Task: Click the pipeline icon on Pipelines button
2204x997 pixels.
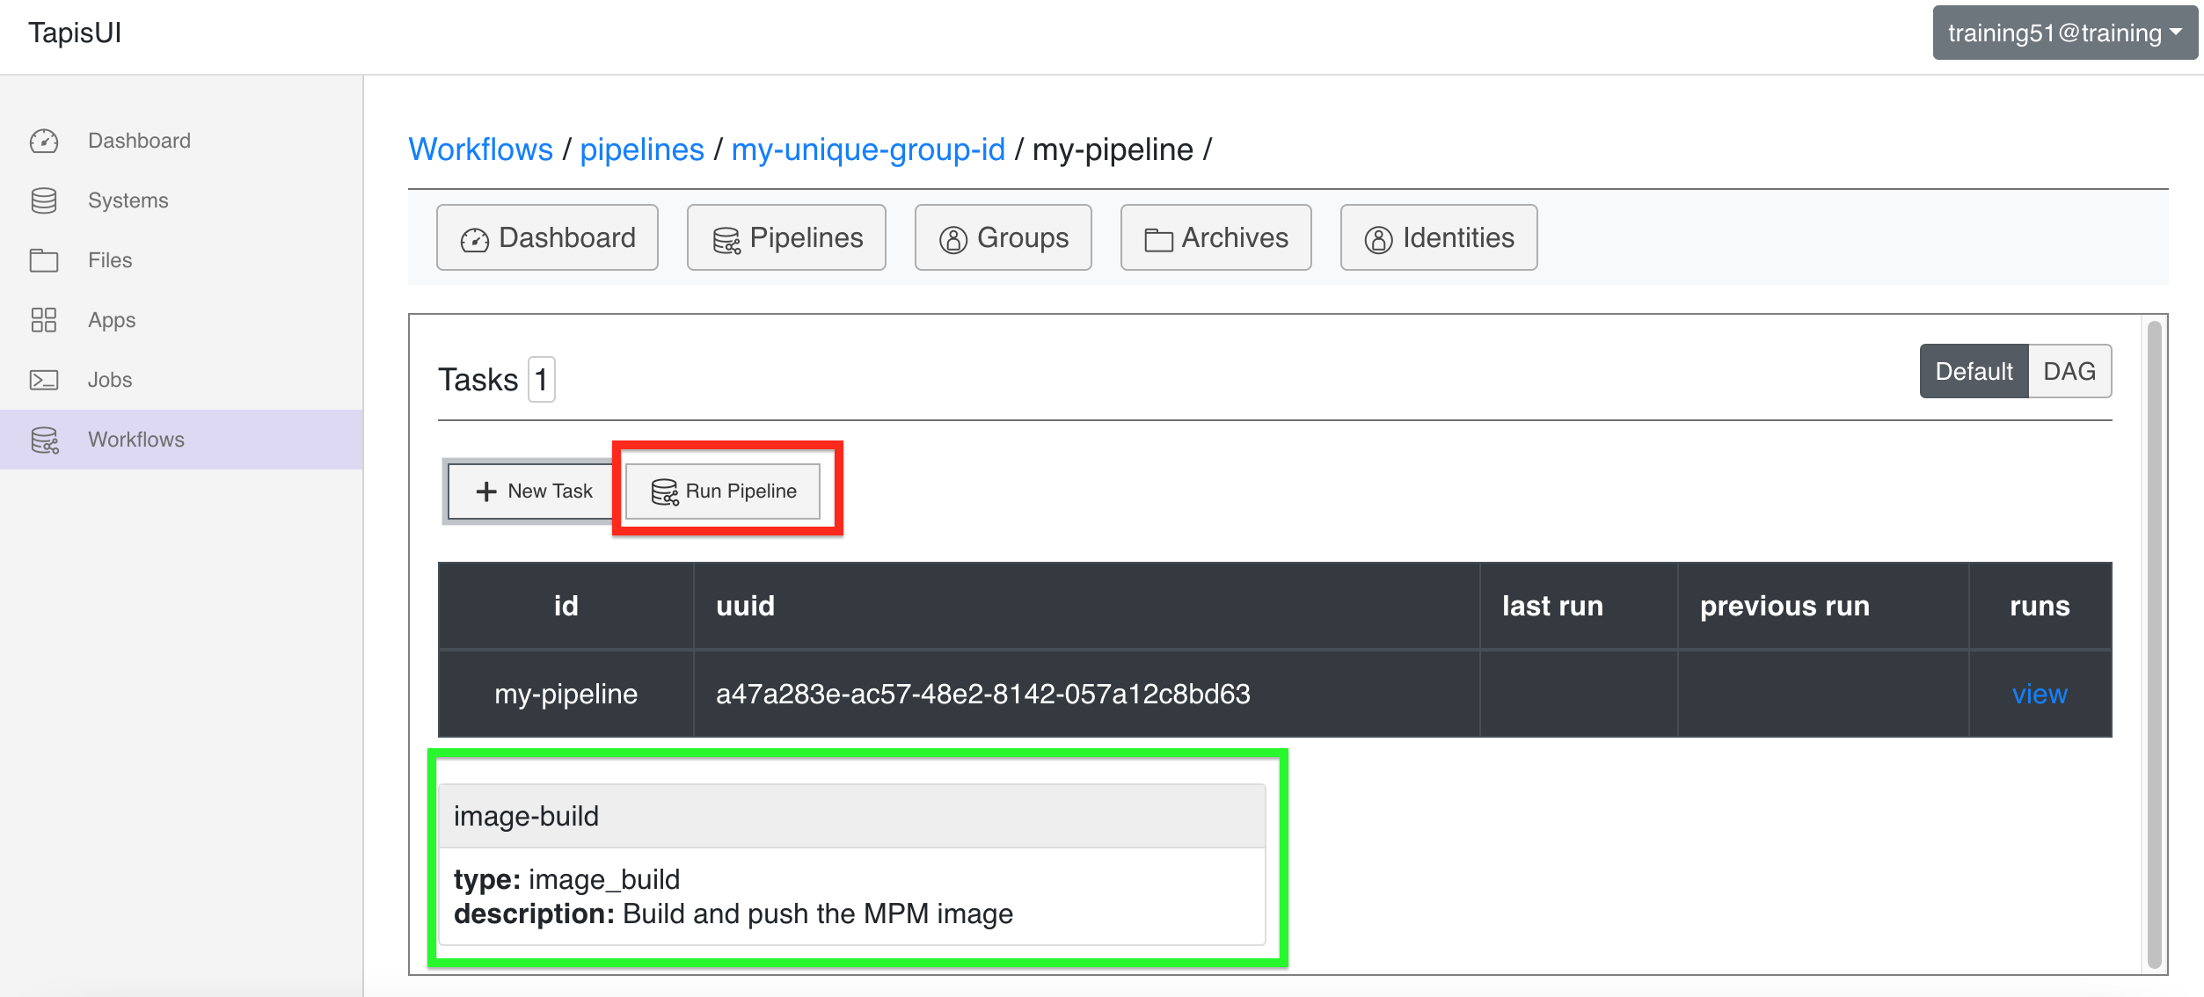Action: click(x=726, y=240)
